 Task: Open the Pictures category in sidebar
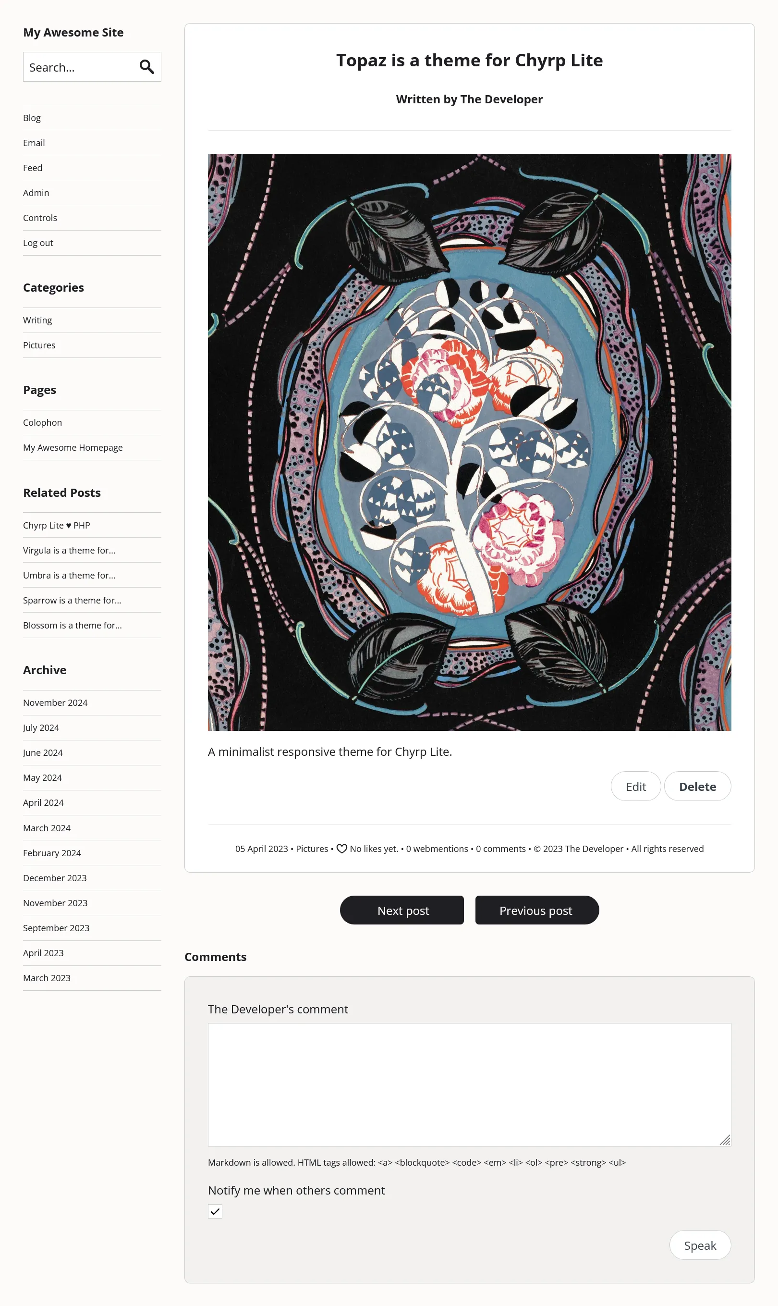pos(39,345)
